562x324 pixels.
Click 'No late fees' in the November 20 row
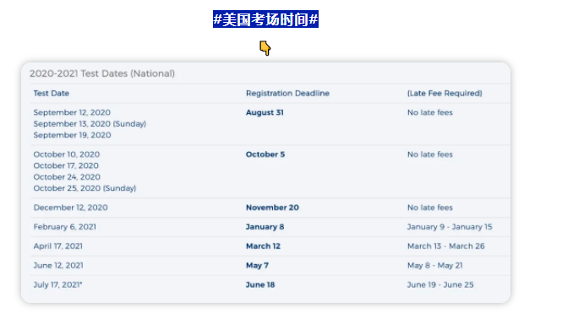[x=430, y=208]
